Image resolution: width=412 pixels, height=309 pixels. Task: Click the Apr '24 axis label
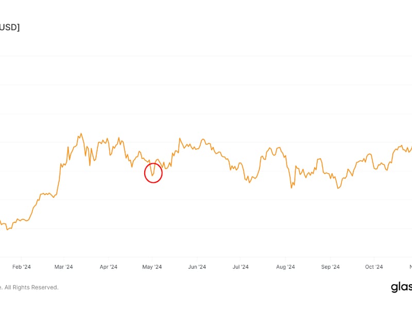click(108, 267)
